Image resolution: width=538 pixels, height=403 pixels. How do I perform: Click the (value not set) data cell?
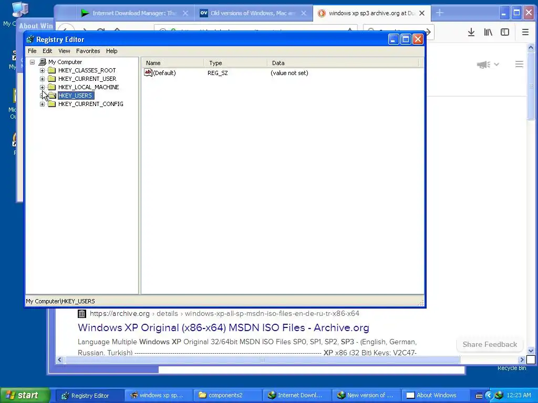289,73
